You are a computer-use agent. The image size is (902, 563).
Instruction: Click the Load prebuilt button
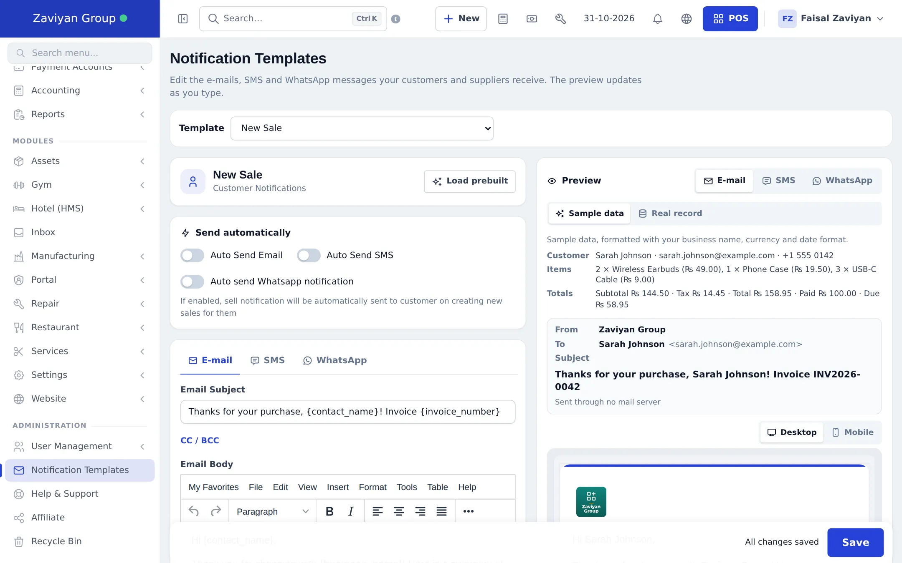[x=470, y=181]
